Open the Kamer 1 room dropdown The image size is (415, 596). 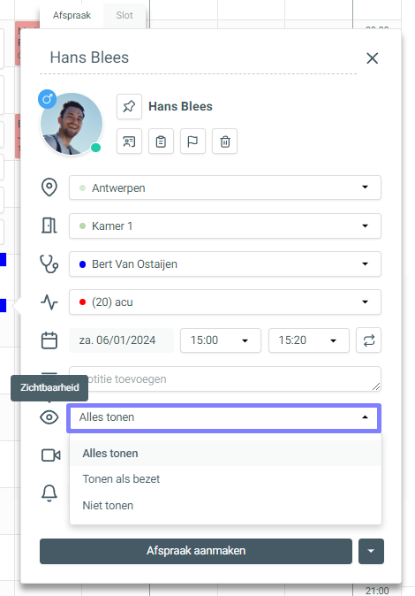[x=225, y=225]
